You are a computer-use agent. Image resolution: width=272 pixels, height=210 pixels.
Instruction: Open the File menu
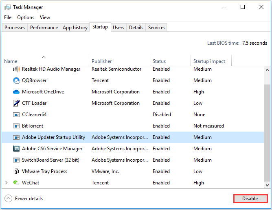(x=8, y=17)
